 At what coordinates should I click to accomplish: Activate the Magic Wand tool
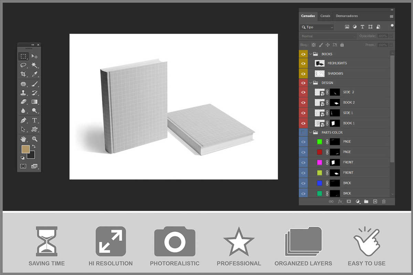34,65
